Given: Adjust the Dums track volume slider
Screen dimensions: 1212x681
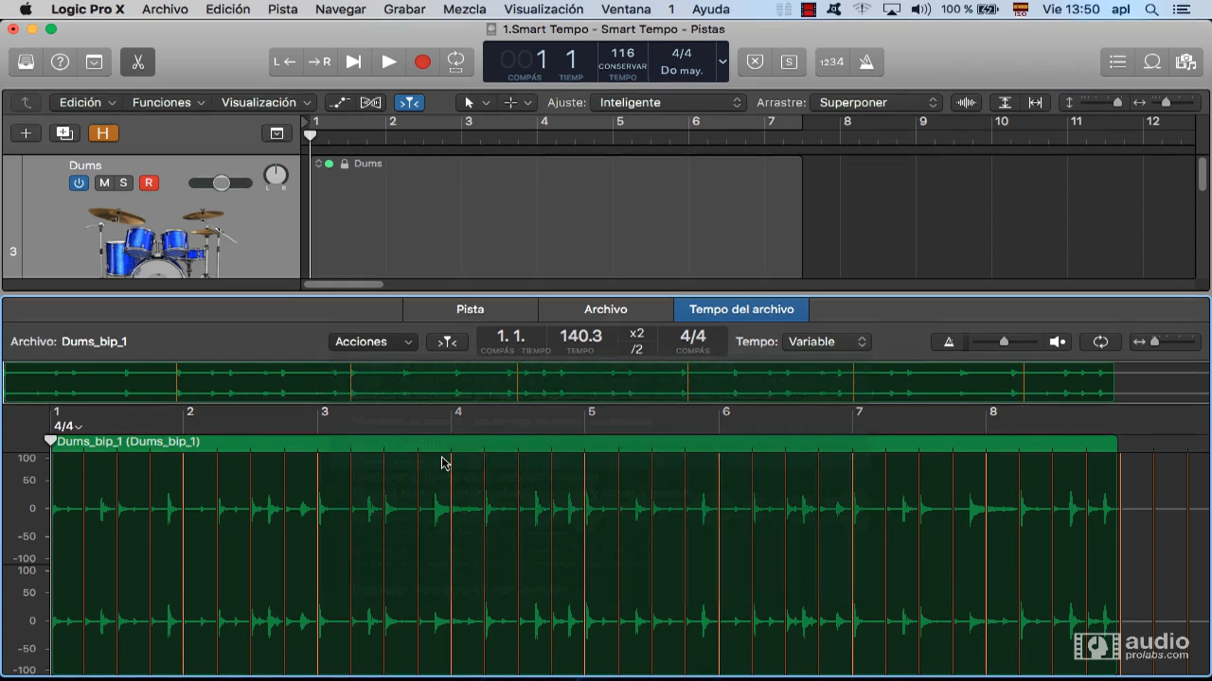Looking at the screenshot, I should 221,183.
